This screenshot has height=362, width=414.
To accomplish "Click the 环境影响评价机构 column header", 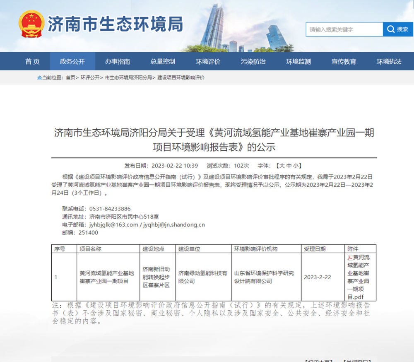I will tap(255, 249).
